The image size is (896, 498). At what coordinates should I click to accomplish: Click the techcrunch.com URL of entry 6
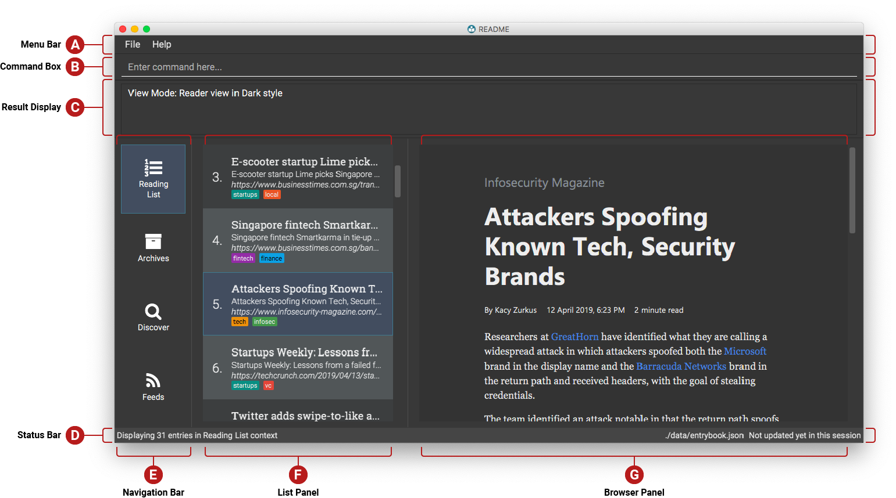click(305, 376)
